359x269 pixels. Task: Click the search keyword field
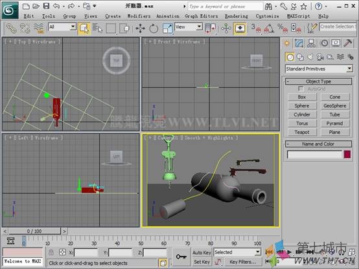226,6
